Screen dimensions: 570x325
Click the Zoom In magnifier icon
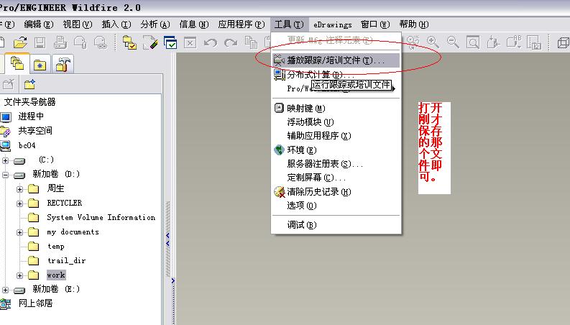pyautogui.click(x=433, y=42)
